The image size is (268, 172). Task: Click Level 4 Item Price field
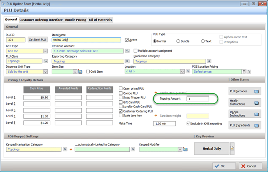(x=37, y=116)
